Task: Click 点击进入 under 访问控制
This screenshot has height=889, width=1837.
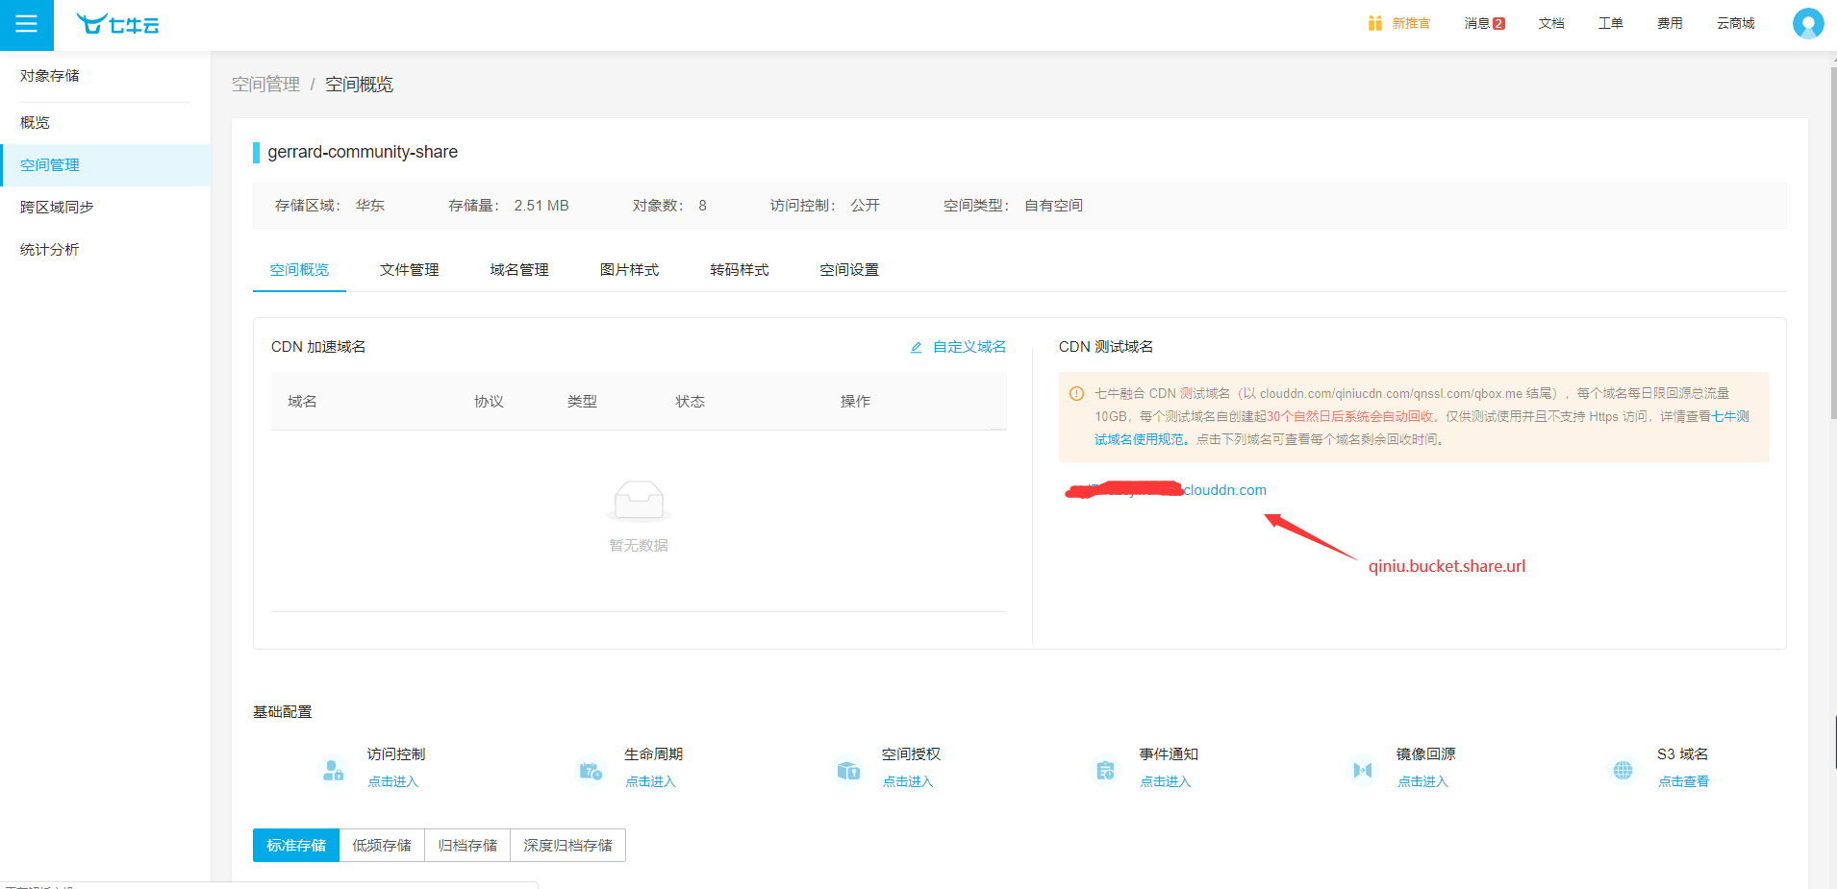Action: (x=393, y=782)
